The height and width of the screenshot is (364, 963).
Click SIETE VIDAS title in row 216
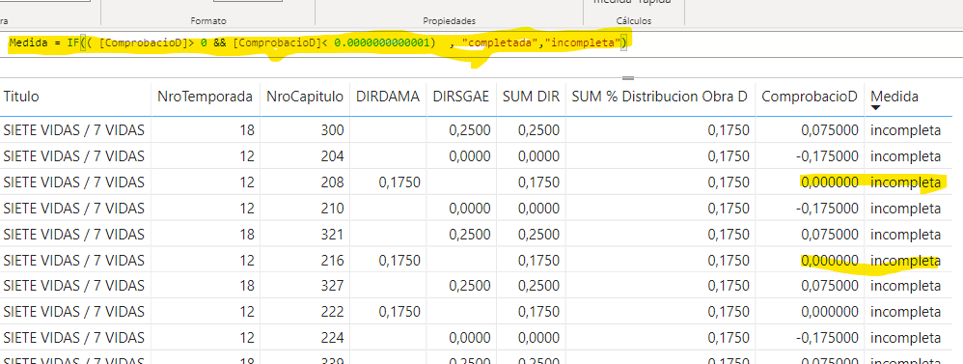pyautogui.click(x=73, y=261)
